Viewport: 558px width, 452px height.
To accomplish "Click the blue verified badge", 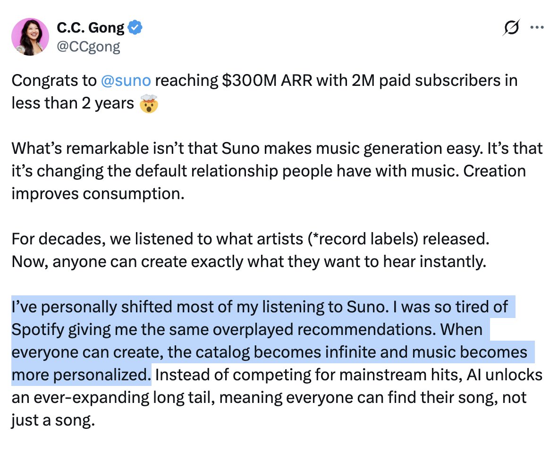I will (136, 28).
